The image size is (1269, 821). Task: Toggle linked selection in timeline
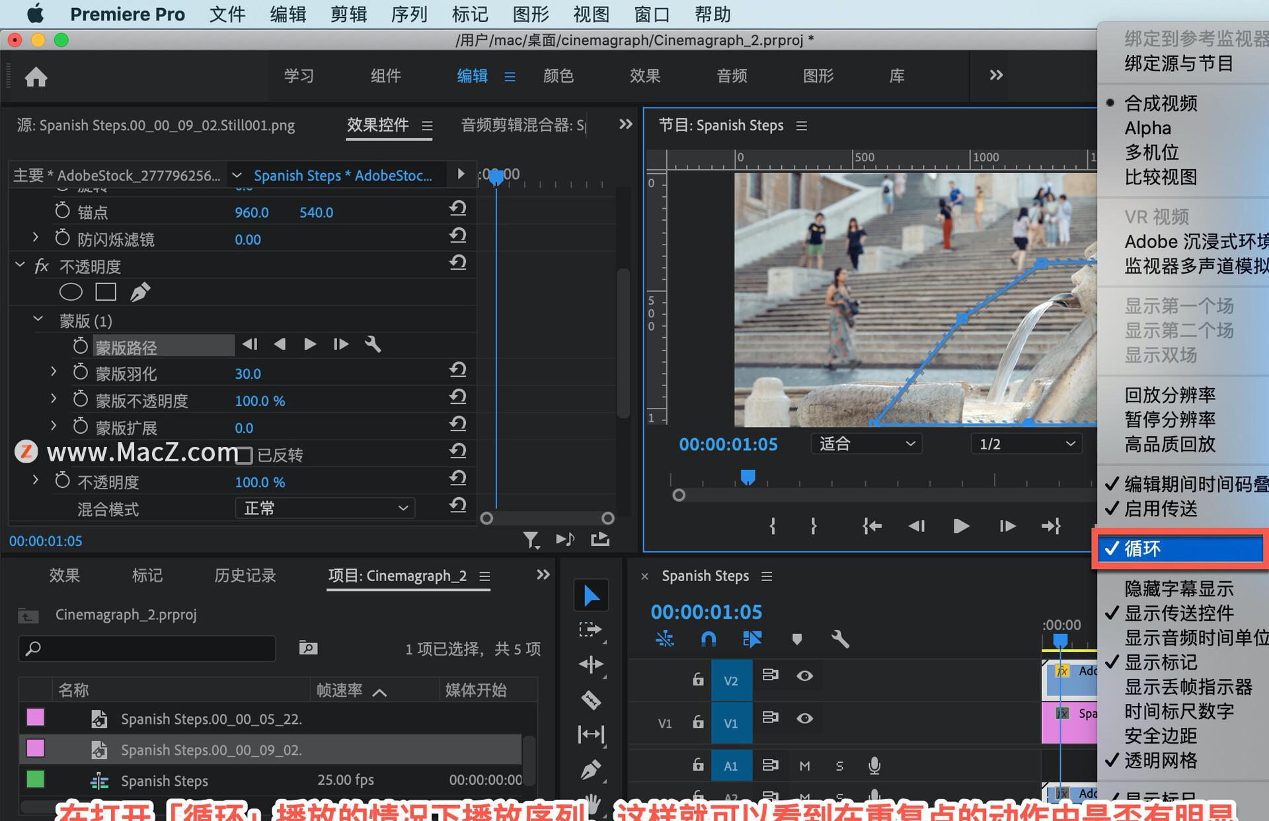(752, 639)
